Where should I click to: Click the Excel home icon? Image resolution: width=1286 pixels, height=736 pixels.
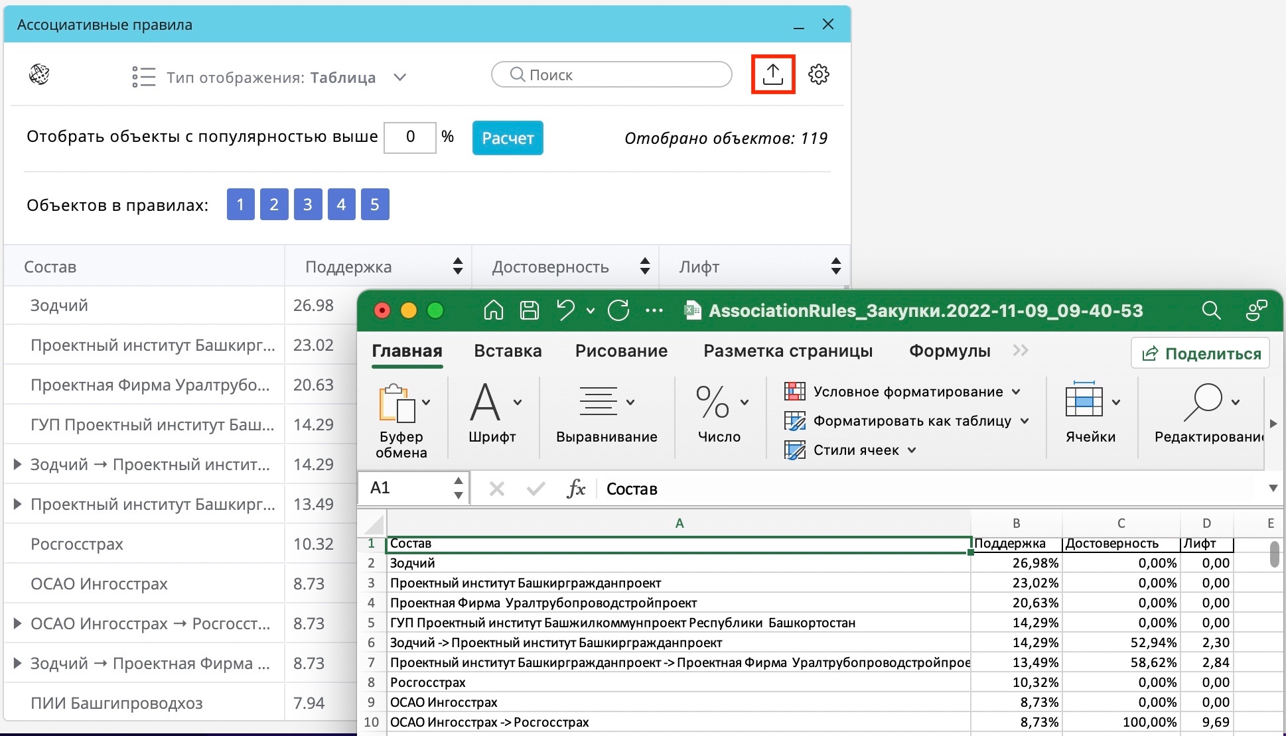click(x=493, y=310)
